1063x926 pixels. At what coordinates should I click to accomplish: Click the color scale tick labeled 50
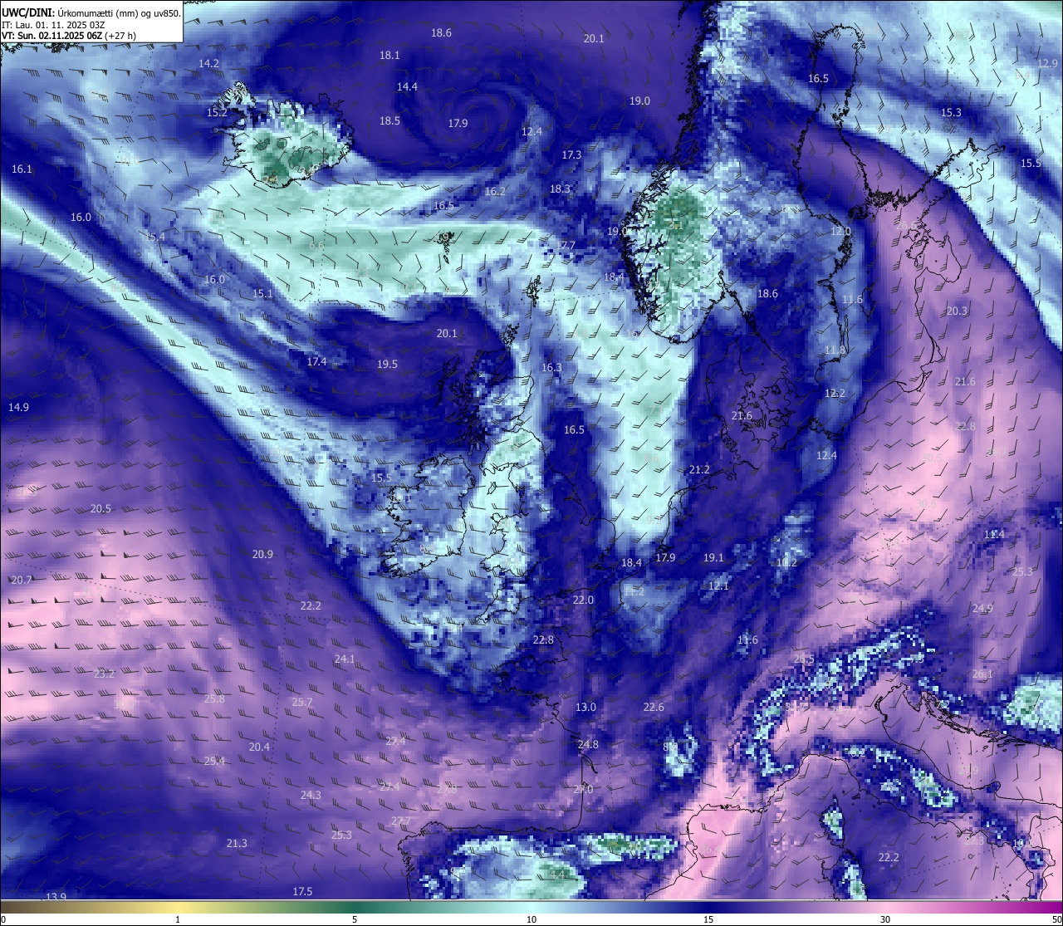pyautogui.click(x=1056, y=919)
